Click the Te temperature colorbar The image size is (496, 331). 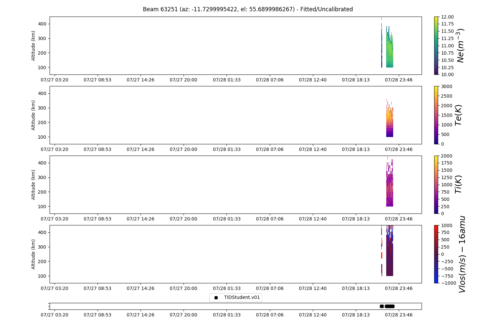pyautogui.click(x=436, y=115)
